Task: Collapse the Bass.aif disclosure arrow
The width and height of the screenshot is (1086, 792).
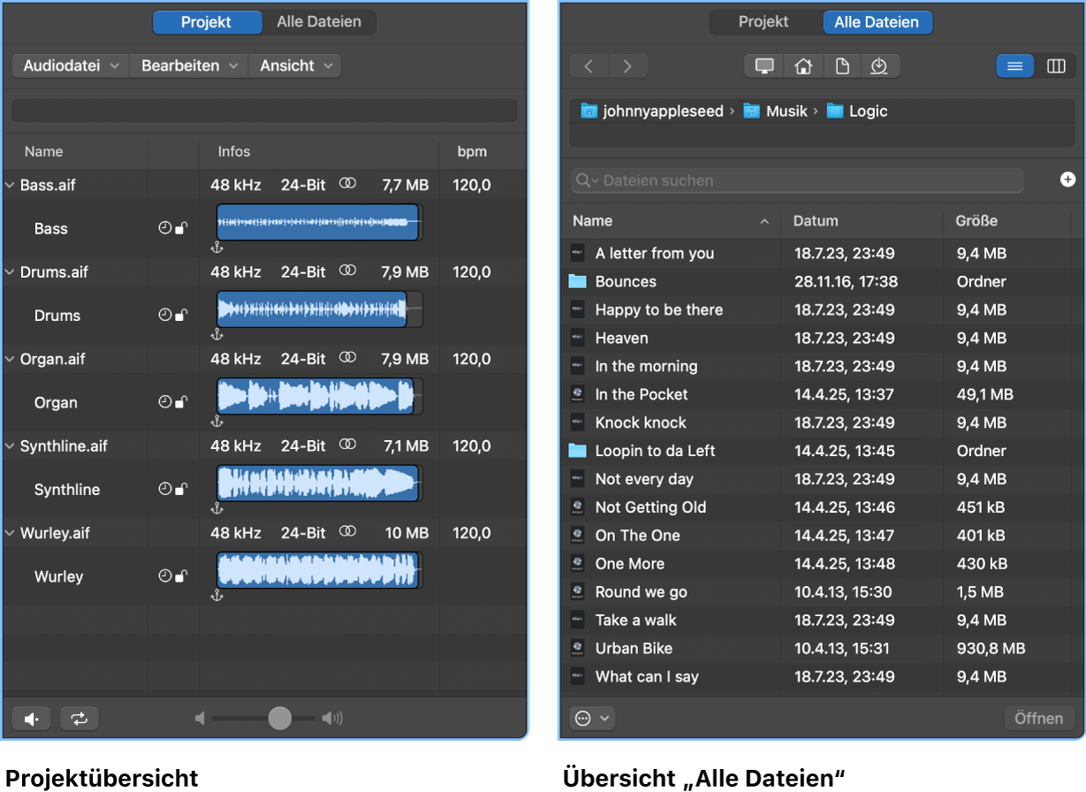Action: (11, 185)
